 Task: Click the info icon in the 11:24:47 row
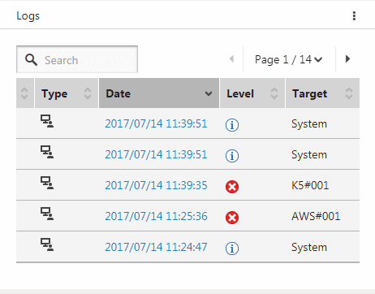tap(232, 249)
